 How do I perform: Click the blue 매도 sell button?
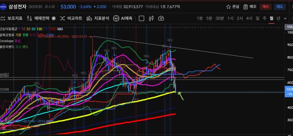pos(280,7)
